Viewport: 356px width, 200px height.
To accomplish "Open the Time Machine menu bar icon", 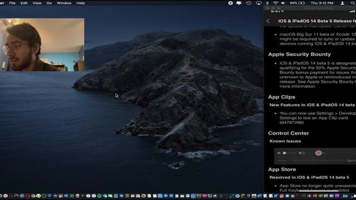I will point(249,3).
